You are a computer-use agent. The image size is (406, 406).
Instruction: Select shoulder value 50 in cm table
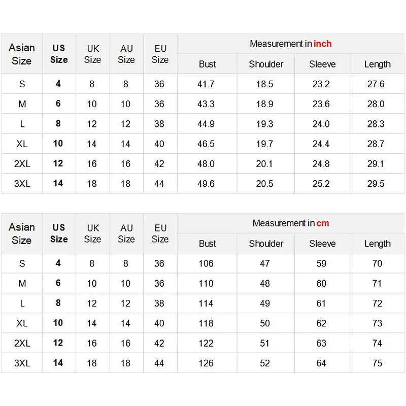click(x=264, y=323)
